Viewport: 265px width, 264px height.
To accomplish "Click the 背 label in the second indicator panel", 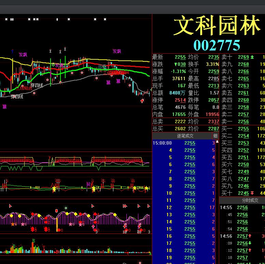I will (x=88, y=184).
